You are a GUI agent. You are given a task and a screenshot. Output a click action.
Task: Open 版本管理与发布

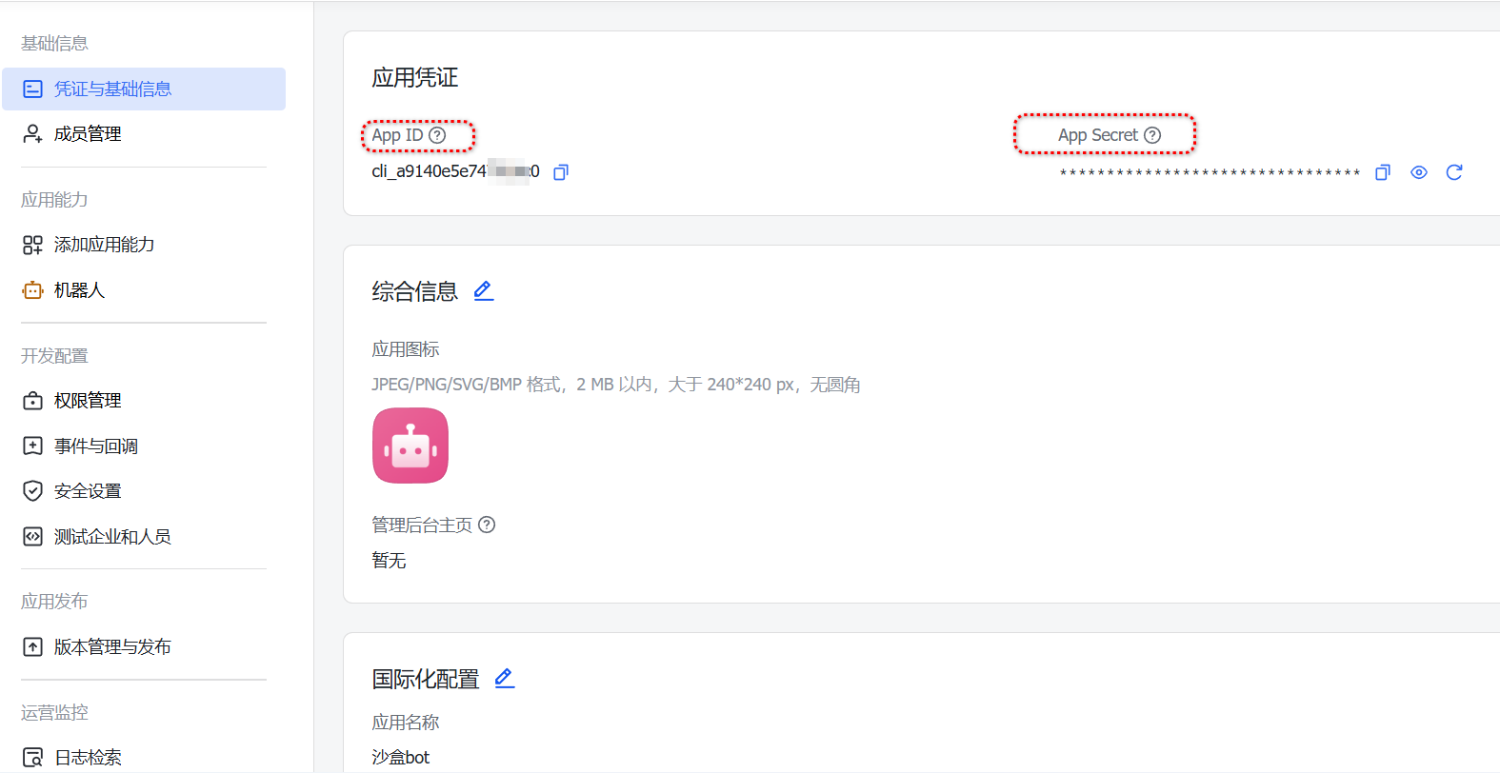pos(112,647)
